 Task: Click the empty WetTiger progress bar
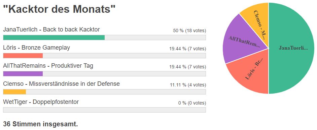pyautogui.click(x=105, y=110)
